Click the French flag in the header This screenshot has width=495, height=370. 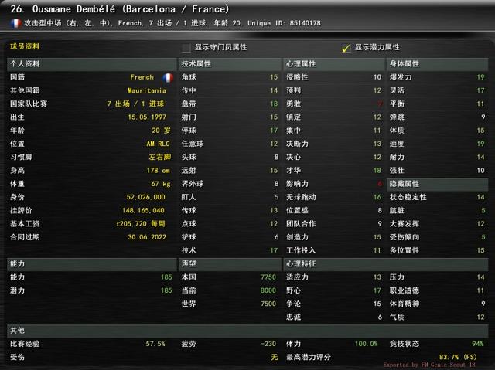point(15,23)
